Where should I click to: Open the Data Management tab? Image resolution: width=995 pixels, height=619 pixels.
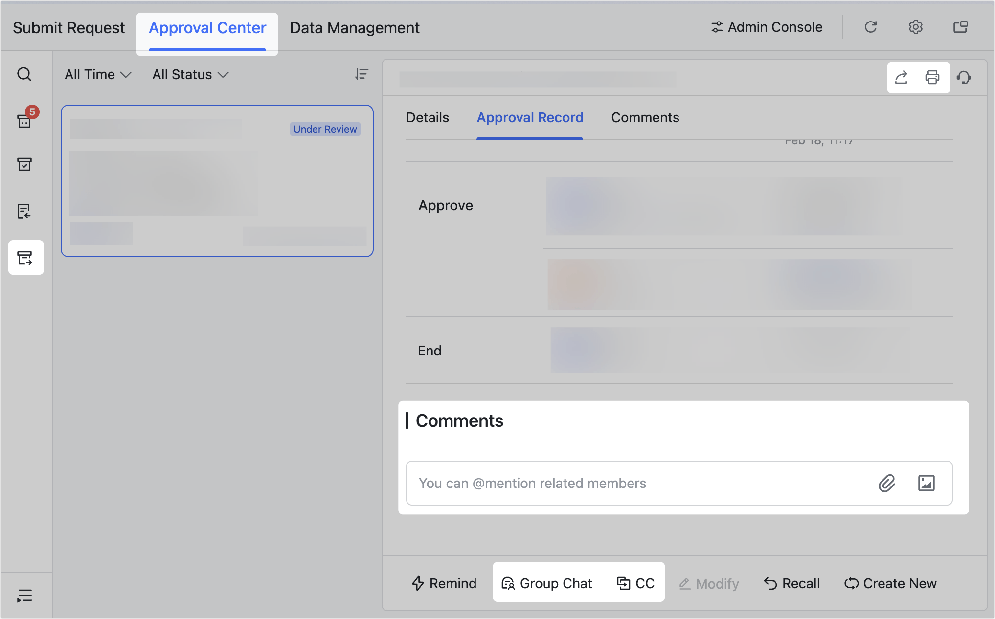(354, 27)
